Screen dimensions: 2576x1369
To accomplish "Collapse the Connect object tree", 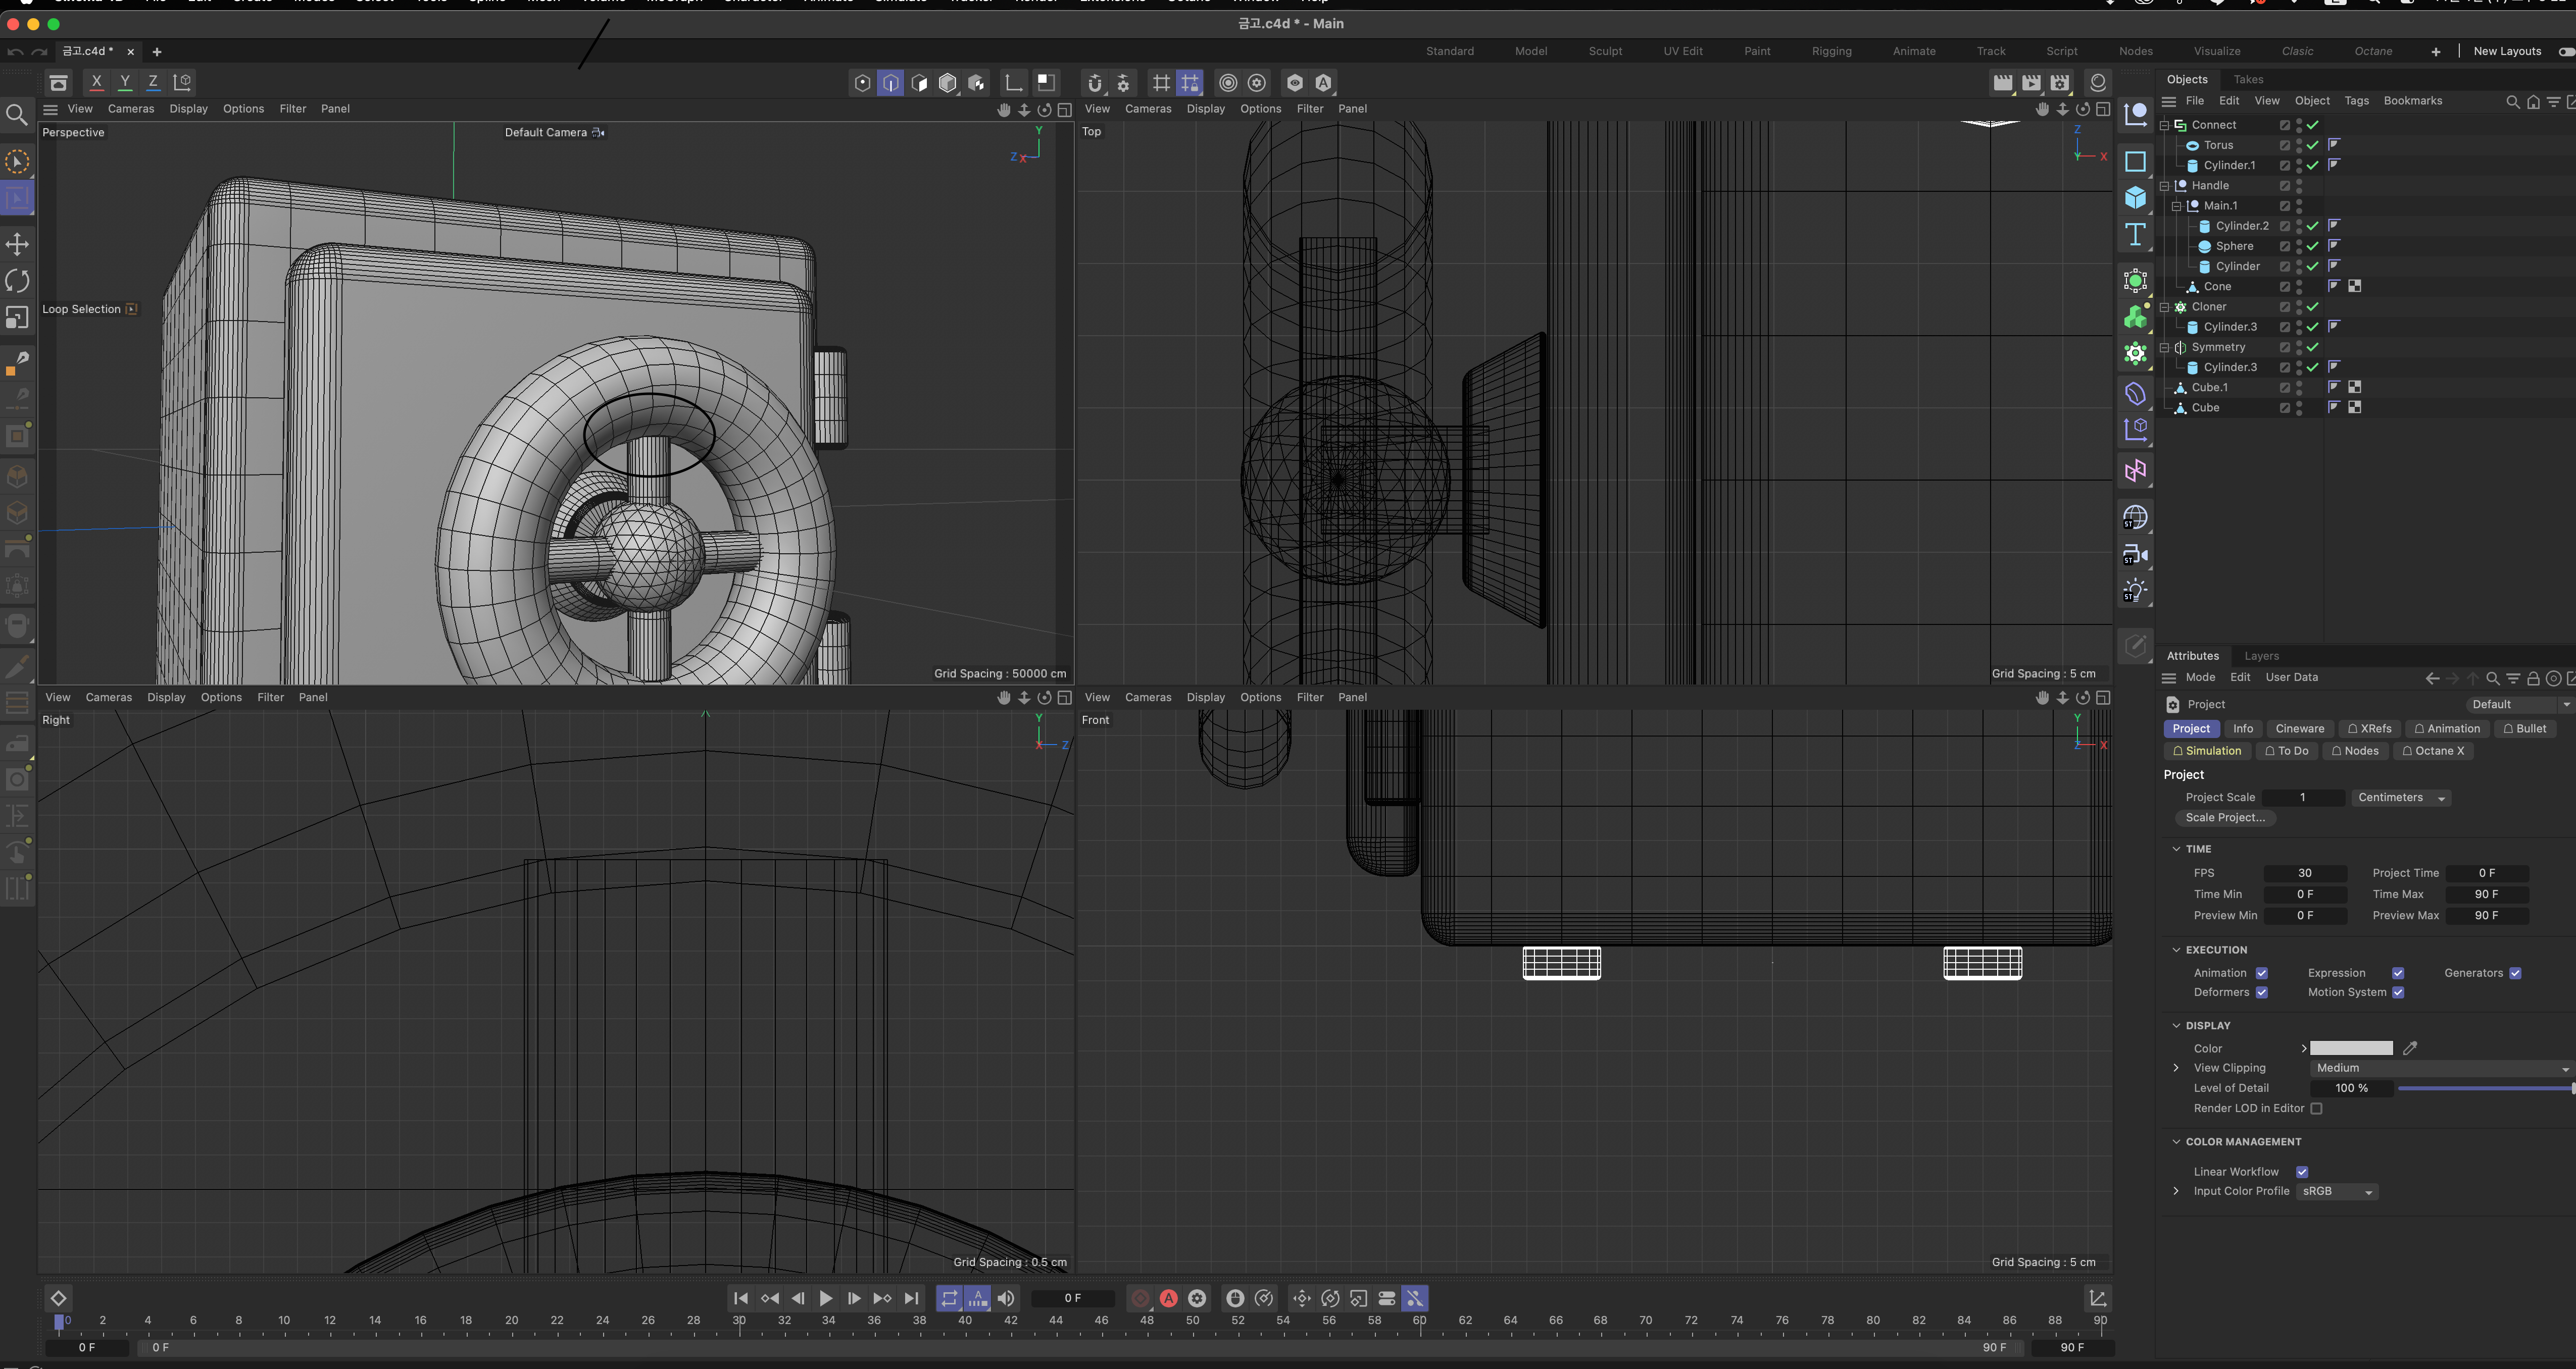I will click(x=2165, y=125).
